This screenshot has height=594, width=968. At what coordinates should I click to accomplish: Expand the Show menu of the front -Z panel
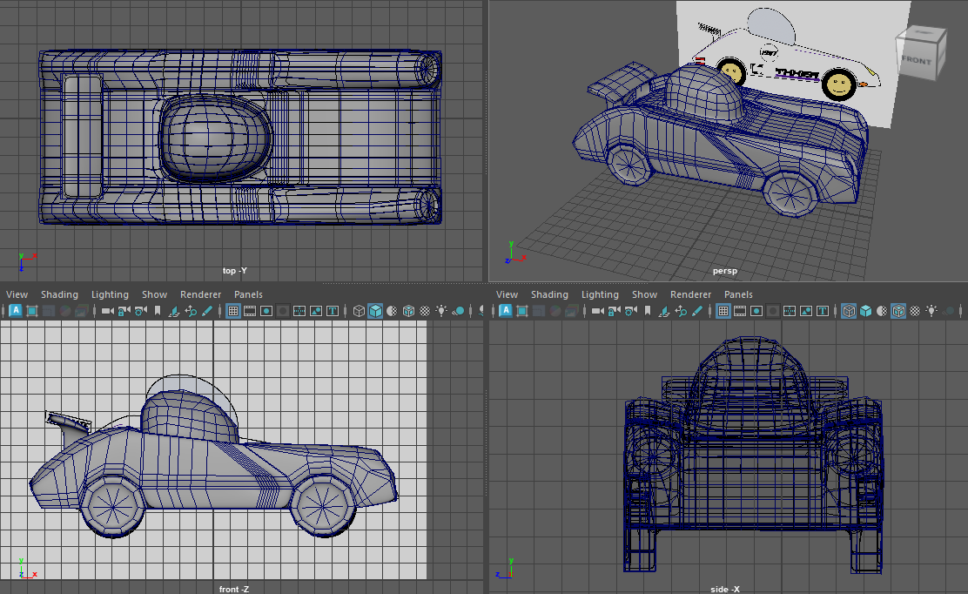point(154,294)
